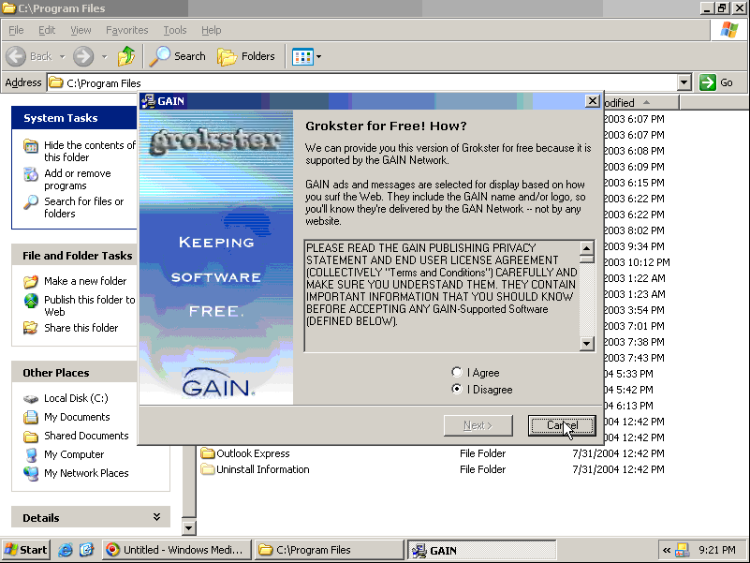Screen dimensions: 750x563
Task: Click Publish this folder to Web
Action: point(90,305)
